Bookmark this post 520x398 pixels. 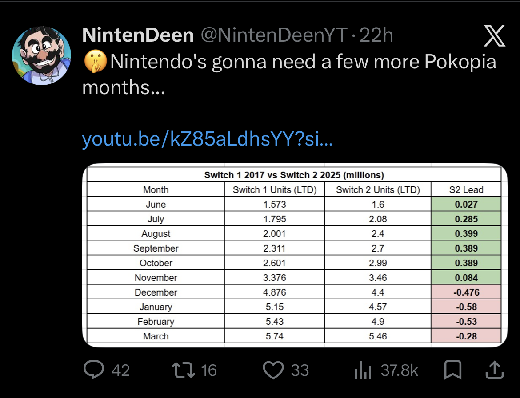pyautogui.click(x=453, y=370)
